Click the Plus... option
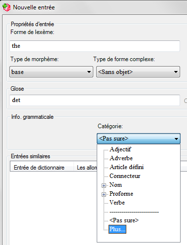Viewport: 187px width, 245px height. coord(117,229)
